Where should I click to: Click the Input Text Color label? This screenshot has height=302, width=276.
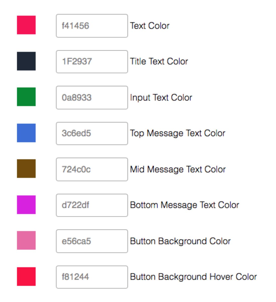click(161, 97)
